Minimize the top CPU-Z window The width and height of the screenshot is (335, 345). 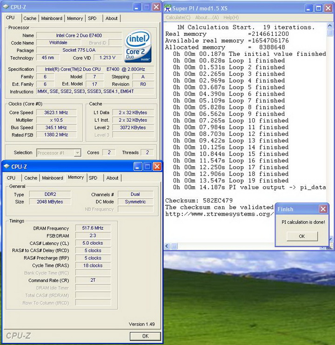click(136, 7)
